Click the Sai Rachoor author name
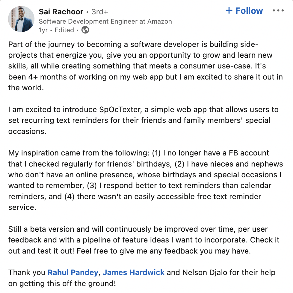The image size is (293, 293). 61,12
